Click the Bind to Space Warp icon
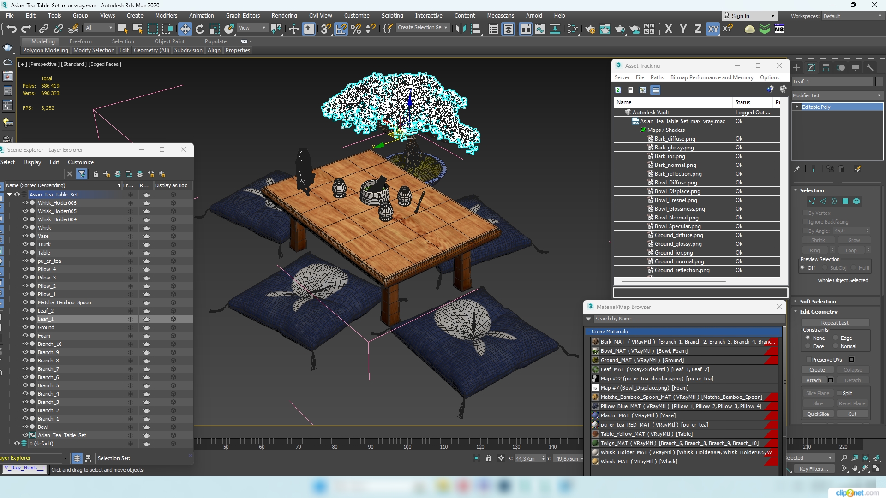The image size is (886, 498). click(x=73, y=29)
